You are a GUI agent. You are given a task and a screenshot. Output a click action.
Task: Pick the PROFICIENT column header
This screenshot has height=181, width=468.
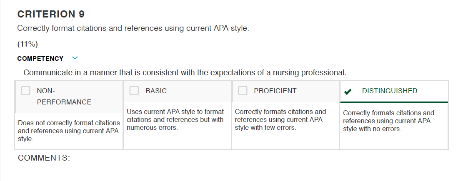(275, 91)
